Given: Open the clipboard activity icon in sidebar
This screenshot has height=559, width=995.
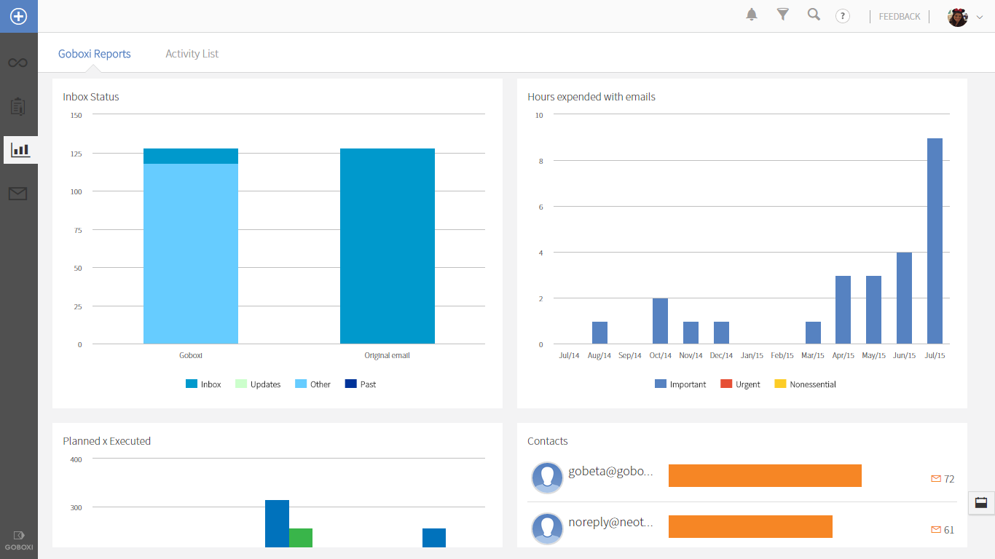Looking at the screenshot, I should 17,106.
